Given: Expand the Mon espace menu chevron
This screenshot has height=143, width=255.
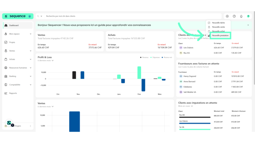Looking at the screenshot, I should [30, 34].
